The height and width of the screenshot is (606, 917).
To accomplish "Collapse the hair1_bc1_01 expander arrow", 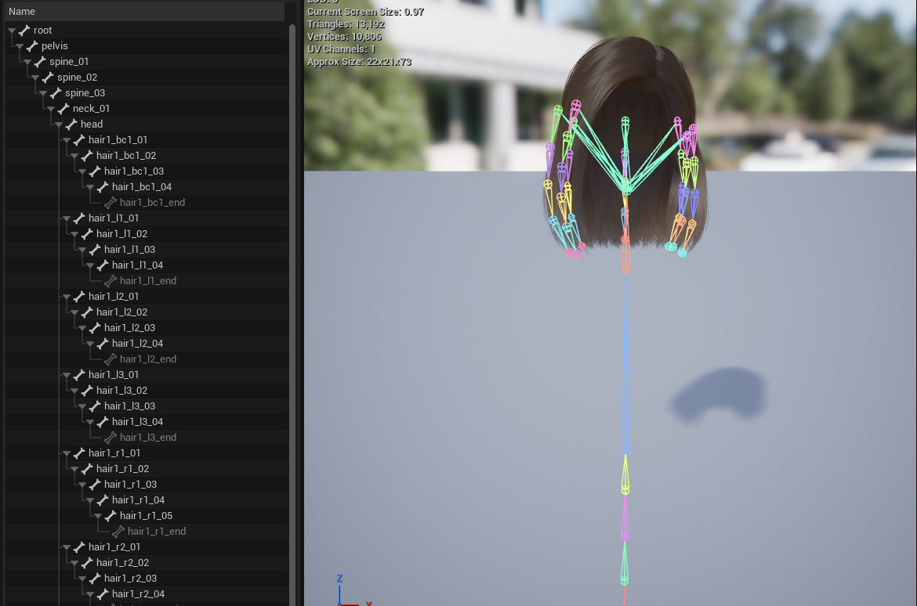I will pos(67,140).
